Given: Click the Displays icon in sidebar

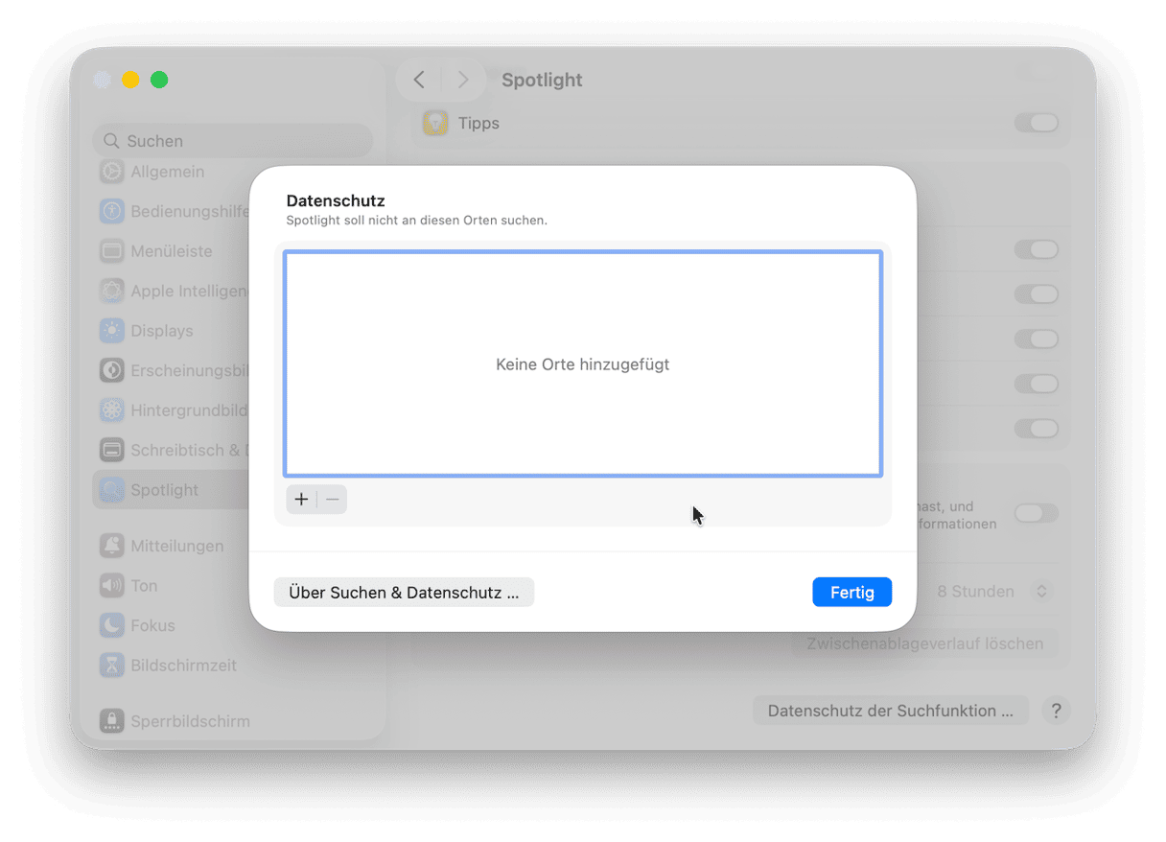Looking at the screenshot, I should pyautogui.click(x=112, y=331).
